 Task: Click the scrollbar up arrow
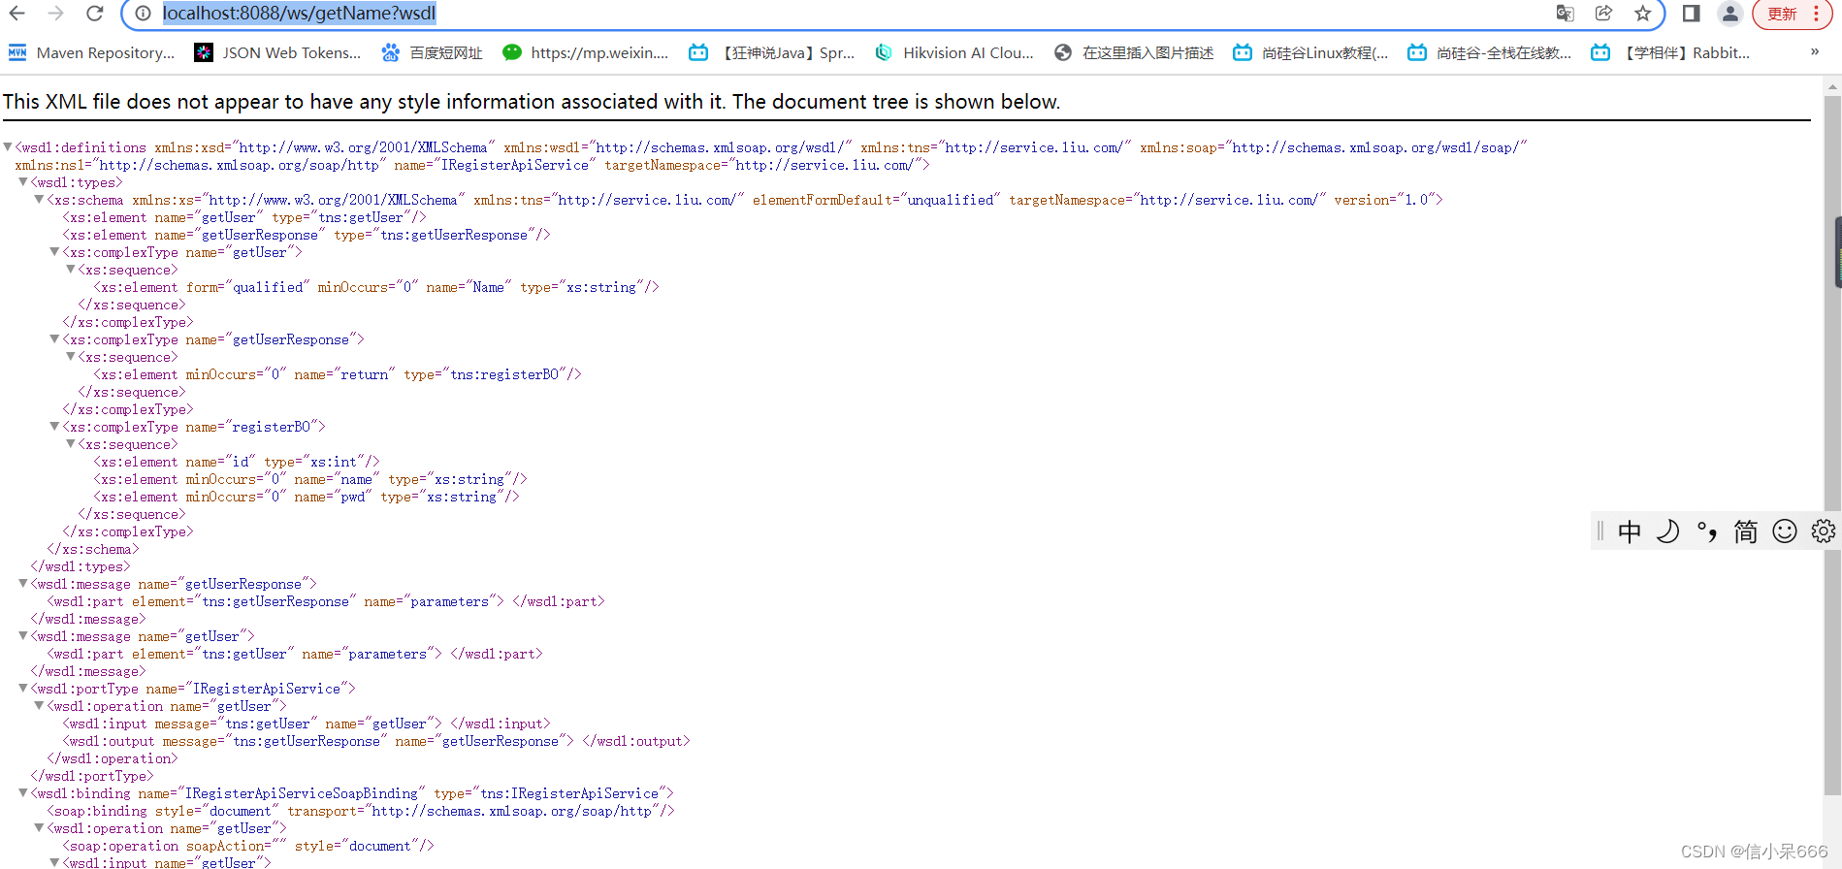click(x=1833, y=87)
